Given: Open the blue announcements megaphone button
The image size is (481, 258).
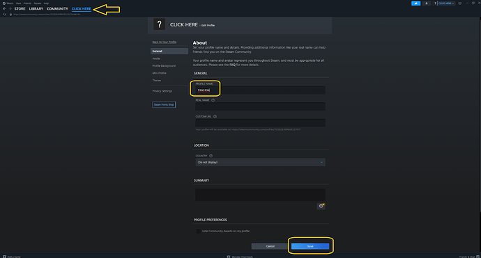Looking at the screenshot, I should tap(415, 3).
